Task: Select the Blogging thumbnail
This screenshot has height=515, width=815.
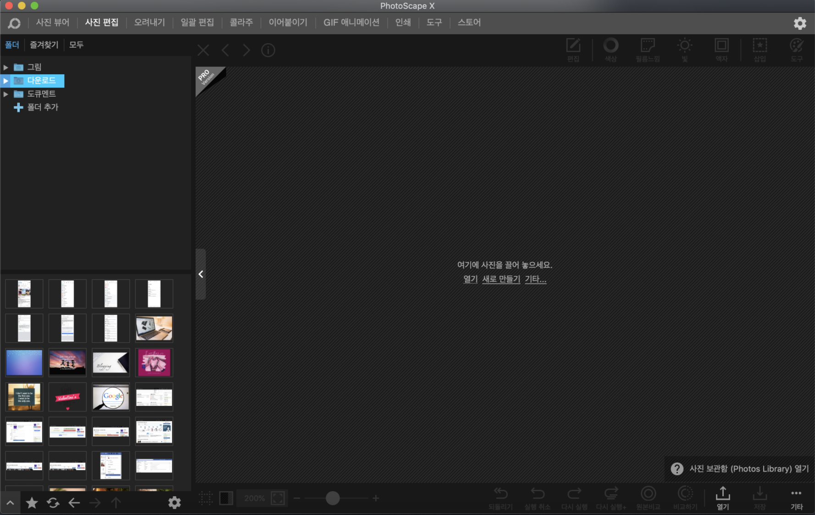Action: point(111,362)
